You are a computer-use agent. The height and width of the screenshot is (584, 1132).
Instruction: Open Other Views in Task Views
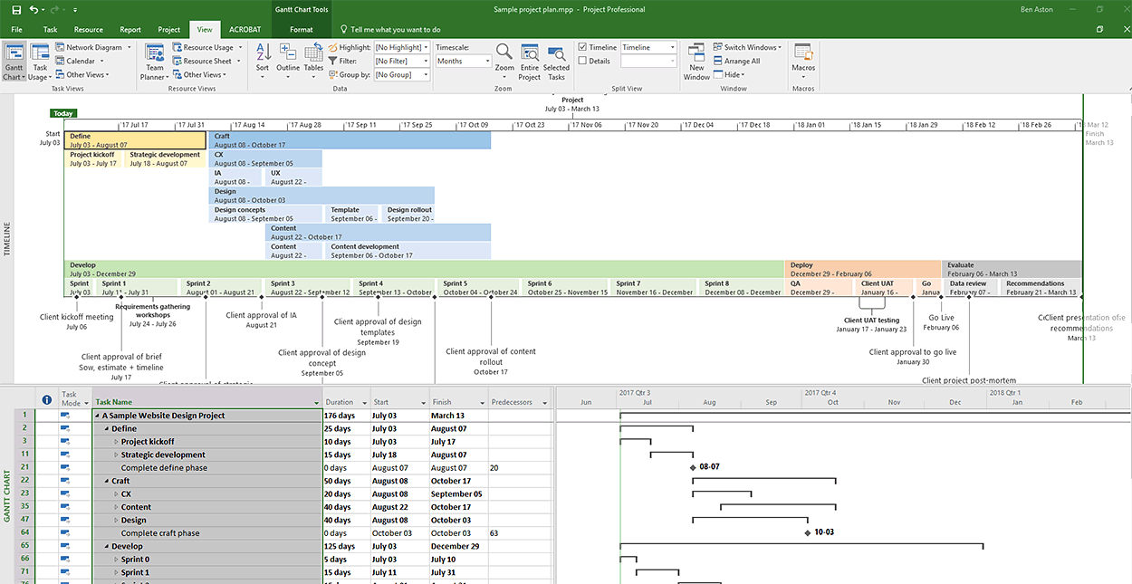point(82,74)
